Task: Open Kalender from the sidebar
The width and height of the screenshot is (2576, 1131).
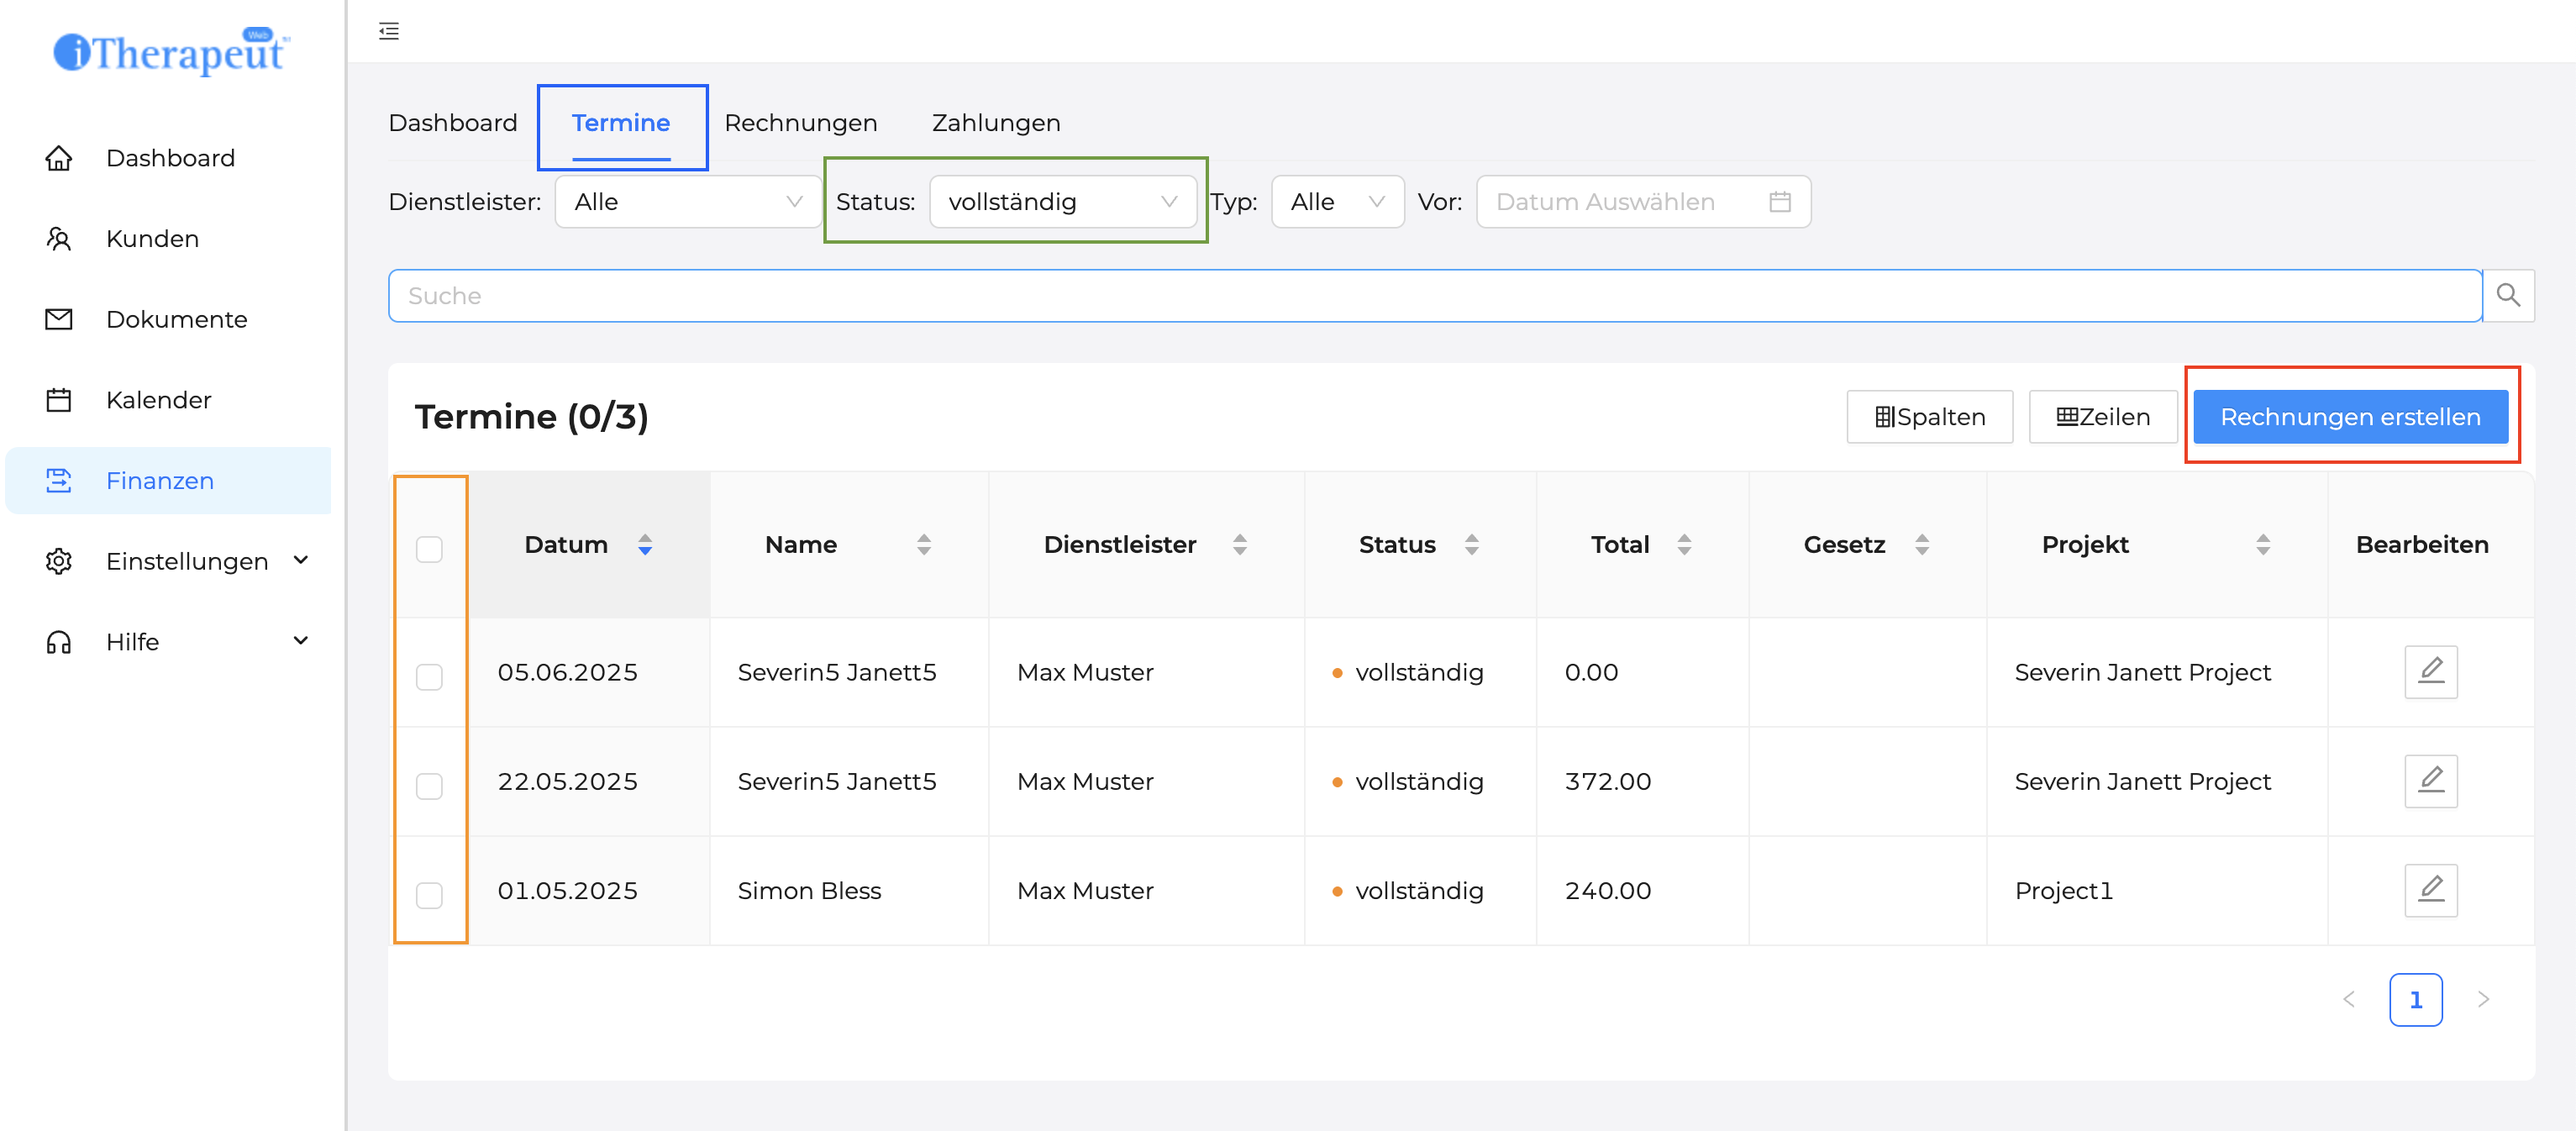Action: (158, 400)
